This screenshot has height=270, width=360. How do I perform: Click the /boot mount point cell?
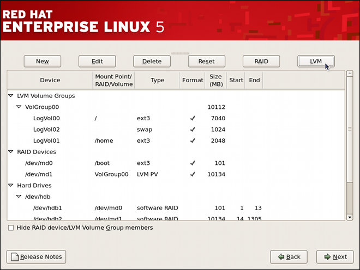(x=102, y=163)
